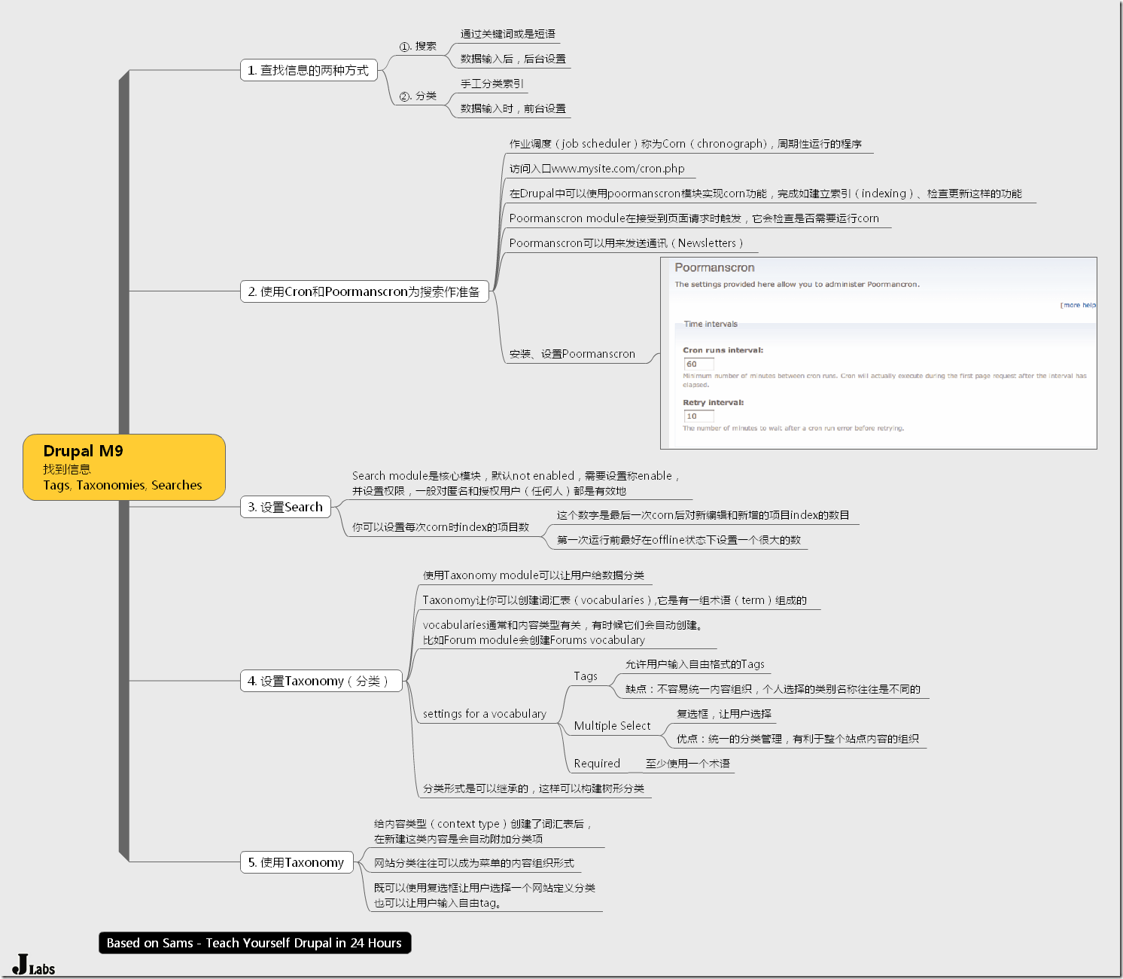Select node '3. 设置Search'

(x=285, y=507)
